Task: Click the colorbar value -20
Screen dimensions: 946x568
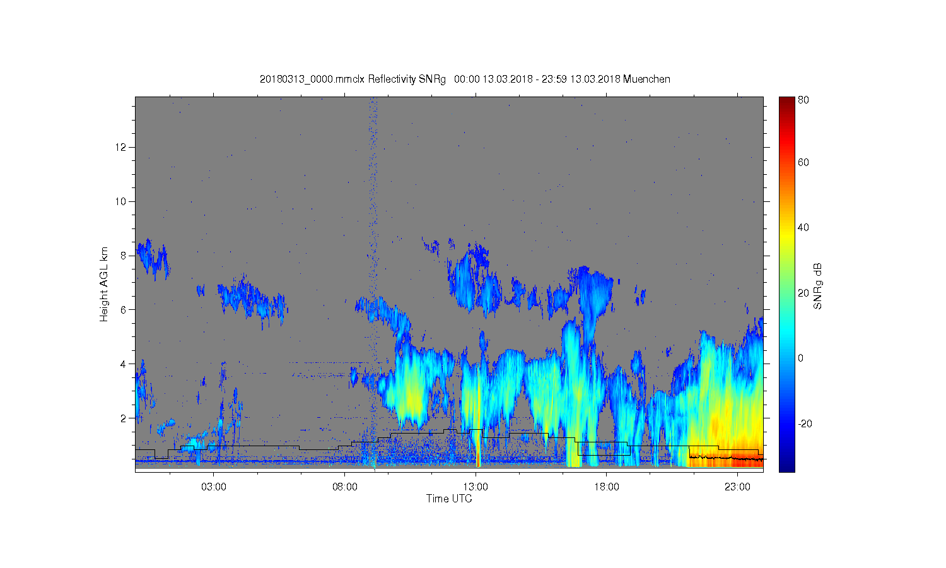Action: click(805, 423)
